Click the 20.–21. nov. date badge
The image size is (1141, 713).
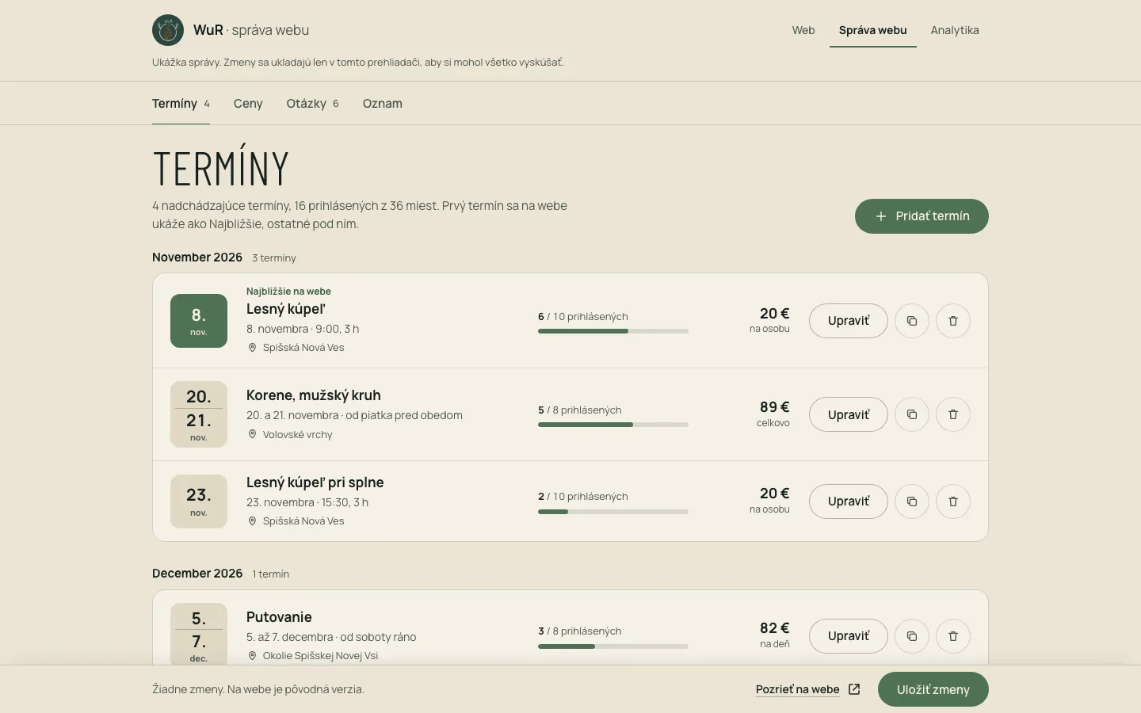click(x=199, y=414)
